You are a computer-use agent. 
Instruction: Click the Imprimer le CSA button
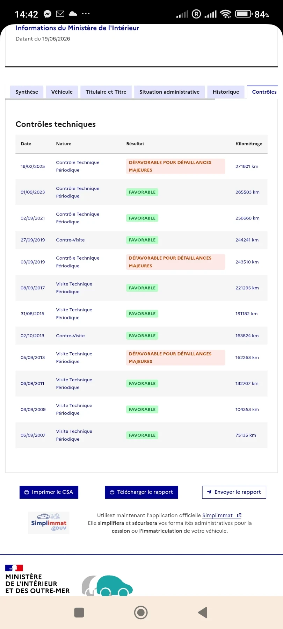click(x=49, y=492)
